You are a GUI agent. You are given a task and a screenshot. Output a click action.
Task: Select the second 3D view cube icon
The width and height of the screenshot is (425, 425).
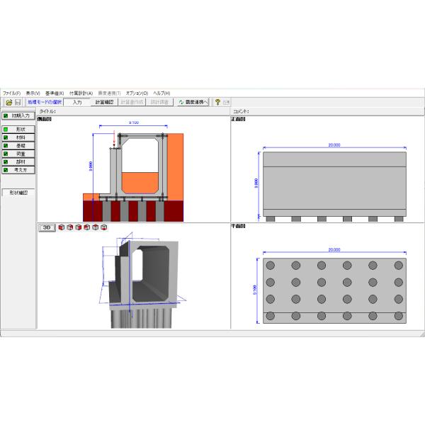pyautogui.click(x=70, y=227)
